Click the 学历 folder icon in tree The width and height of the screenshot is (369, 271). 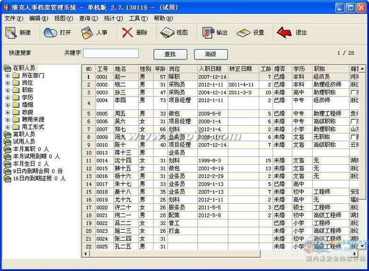(16, 98)
